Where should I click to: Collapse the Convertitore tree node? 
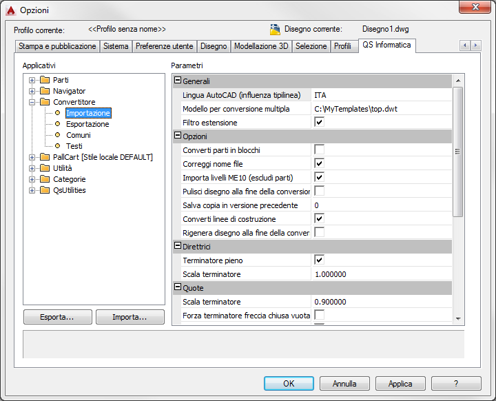coord(32,102)
